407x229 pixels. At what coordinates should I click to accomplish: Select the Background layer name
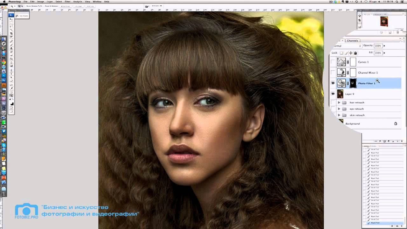point(353,123)
